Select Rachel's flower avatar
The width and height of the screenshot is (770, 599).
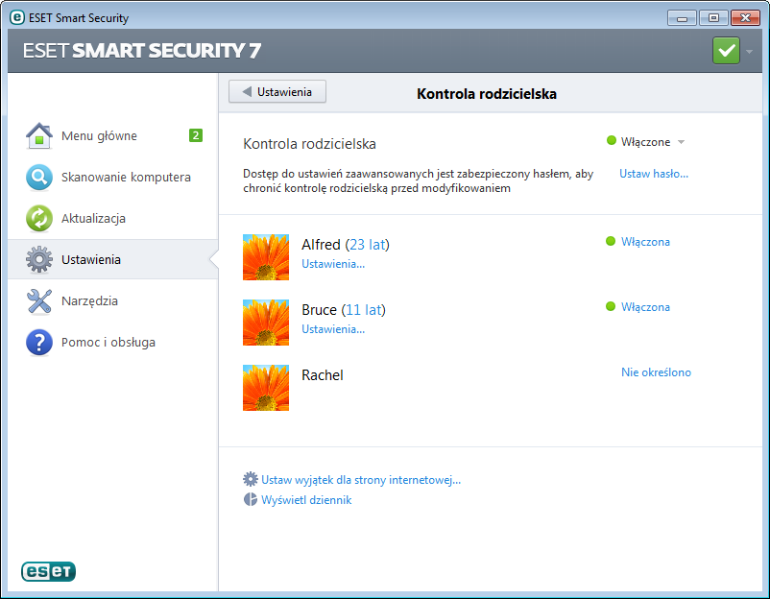pos(266,388)
